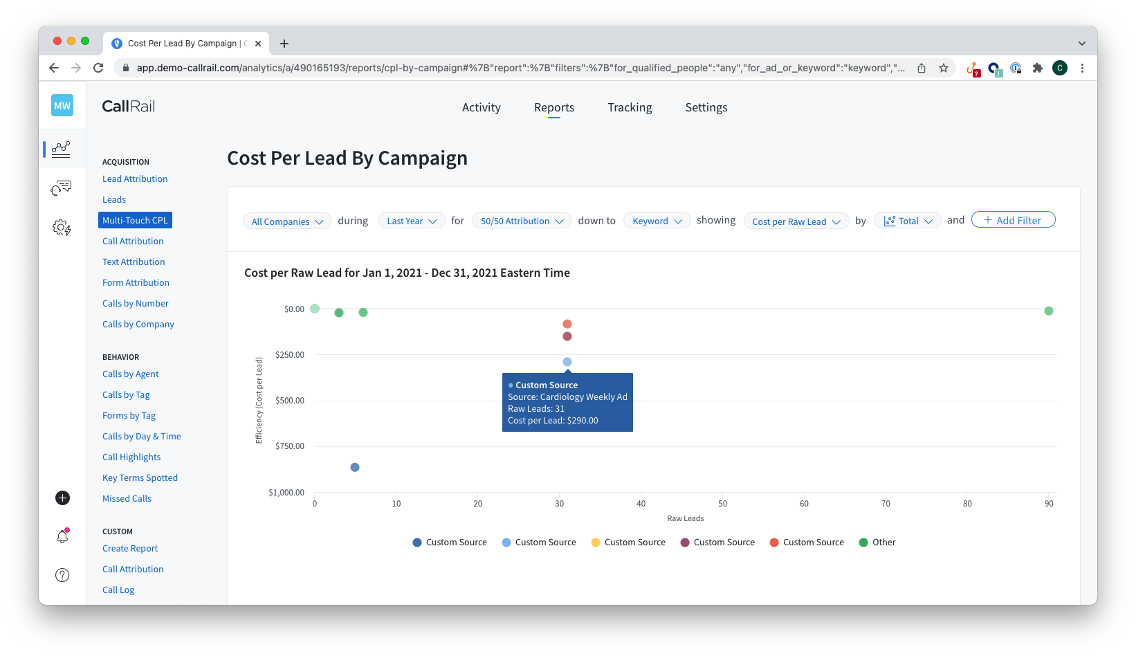Click the red-orange data point at 31 raw leads

(567, 324)
